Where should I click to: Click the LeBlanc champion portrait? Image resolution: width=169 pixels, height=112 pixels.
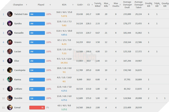(10, 89)
